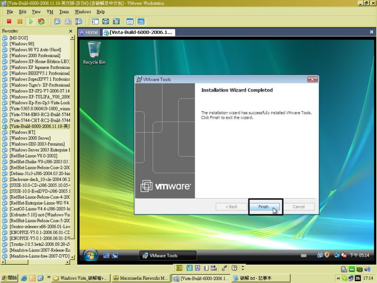Click the Vista taskbar clock 下午 05:14

(359, 255)
